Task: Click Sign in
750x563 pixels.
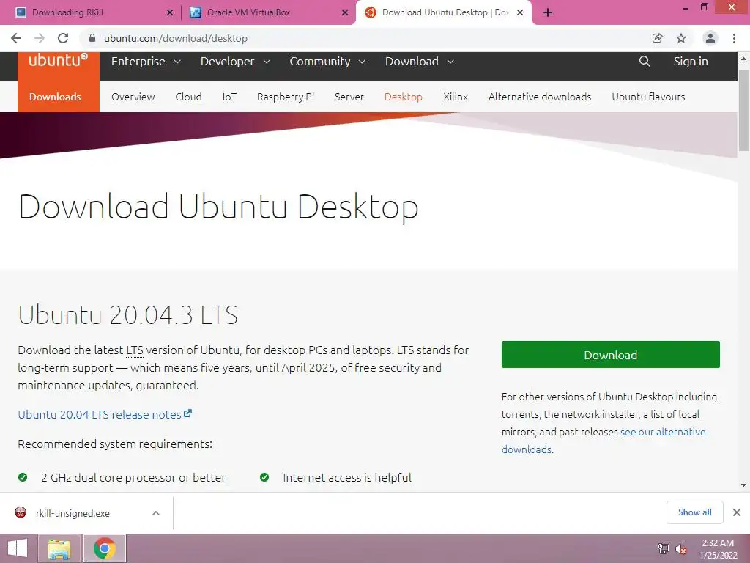Action: [691, 62]
